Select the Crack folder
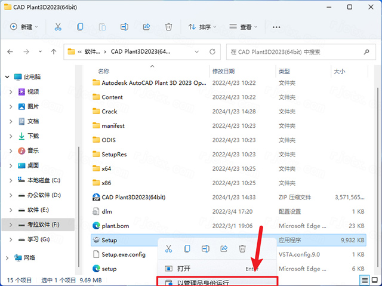382x286 pixels. 105,111
